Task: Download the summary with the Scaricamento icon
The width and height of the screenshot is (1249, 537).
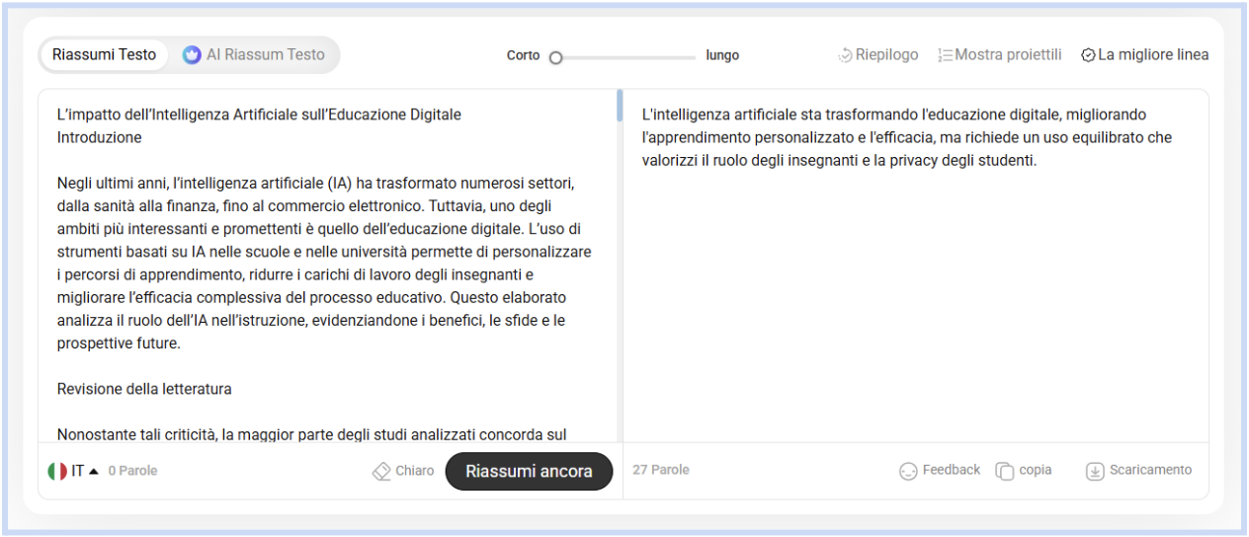Action: (1095, 471)
